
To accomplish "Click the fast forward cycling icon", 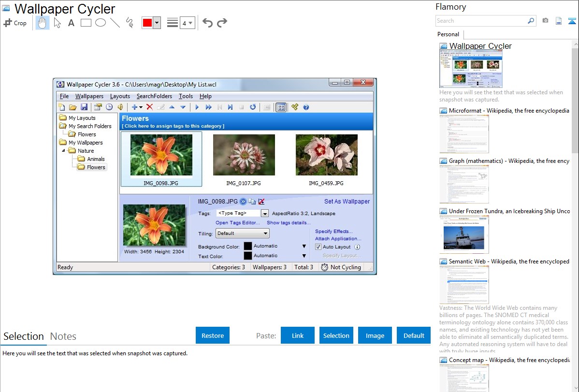I will (209, 107).
